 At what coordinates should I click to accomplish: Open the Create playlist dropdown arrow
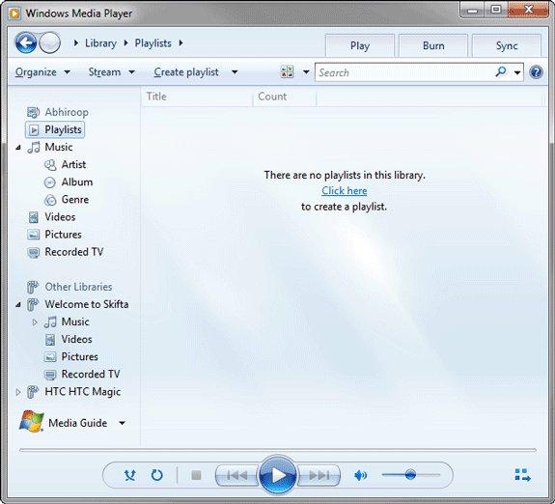pos(235,72)
